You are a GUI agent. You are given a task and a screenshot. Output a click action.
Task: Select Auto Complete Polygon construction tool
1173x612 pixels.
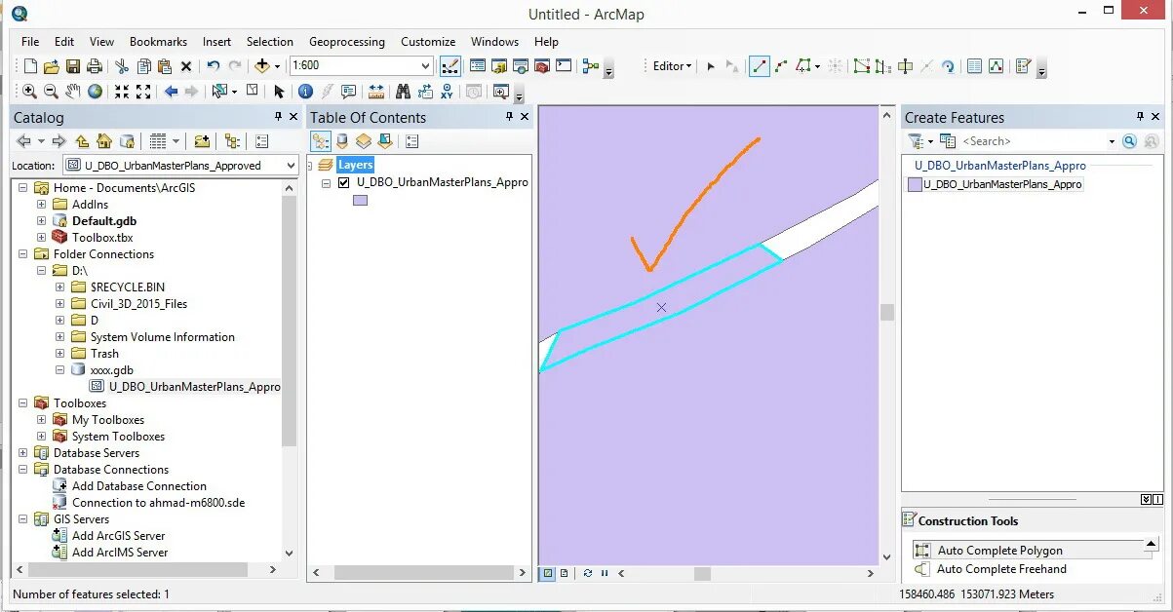[1029, 551]
